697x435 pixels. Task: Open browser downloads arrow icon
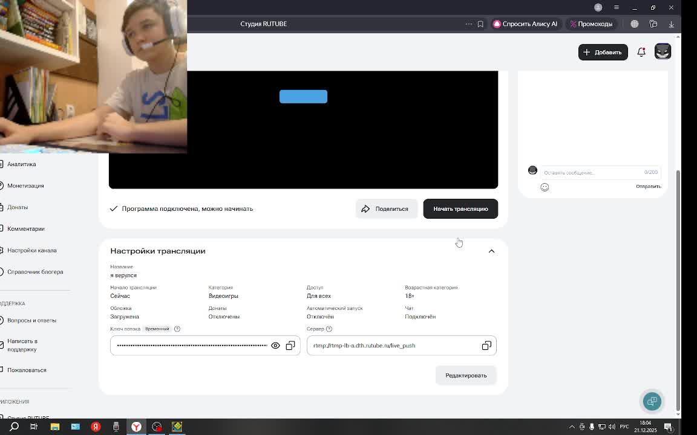coord(671,24)
